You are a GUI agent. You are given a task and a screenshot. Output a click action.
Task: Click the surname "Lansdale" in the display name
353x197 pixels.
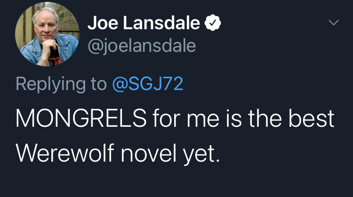(x=165, y=22)
